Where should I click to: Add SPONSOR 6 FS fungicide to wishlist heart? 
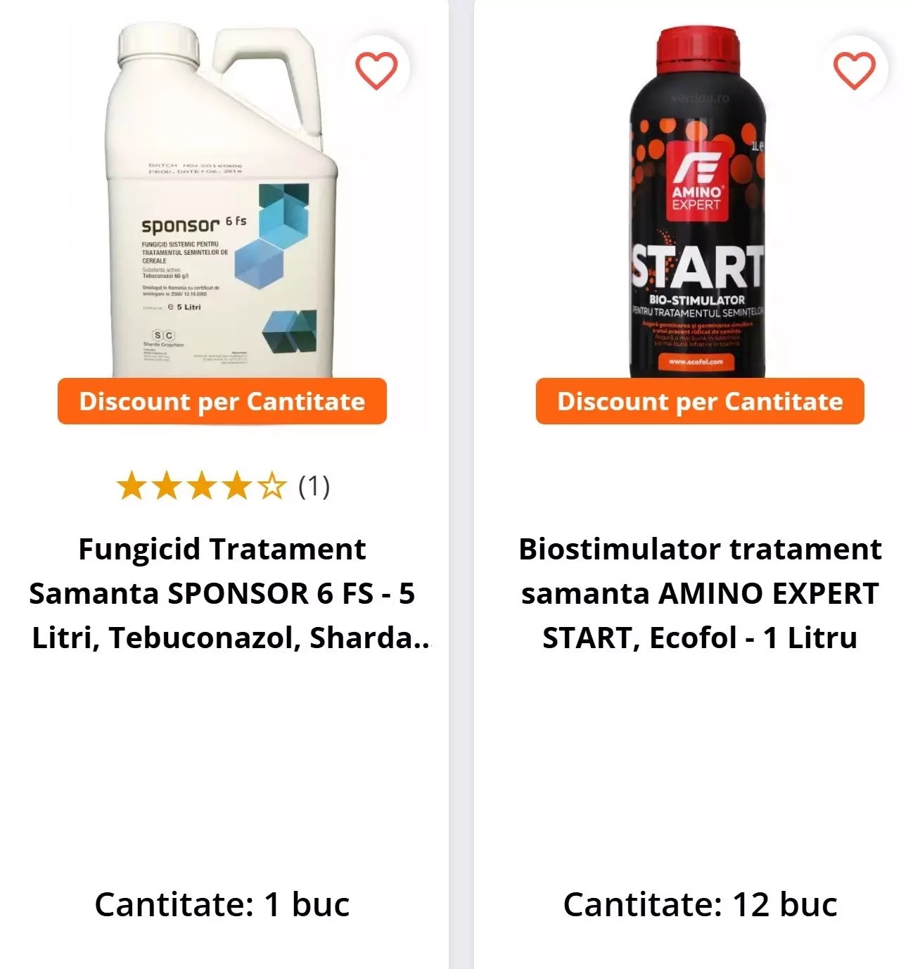[x=376, y=70]
